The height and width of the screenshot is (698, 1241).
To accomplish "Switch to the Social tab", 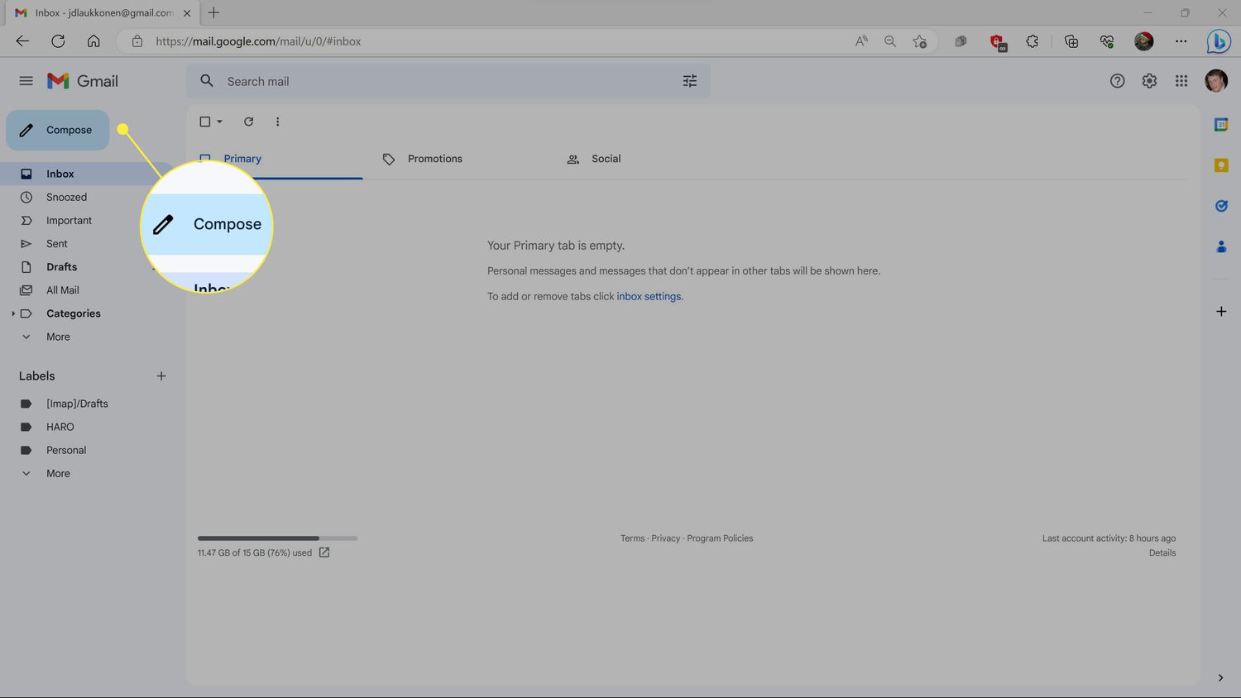I will click(606, 159).
